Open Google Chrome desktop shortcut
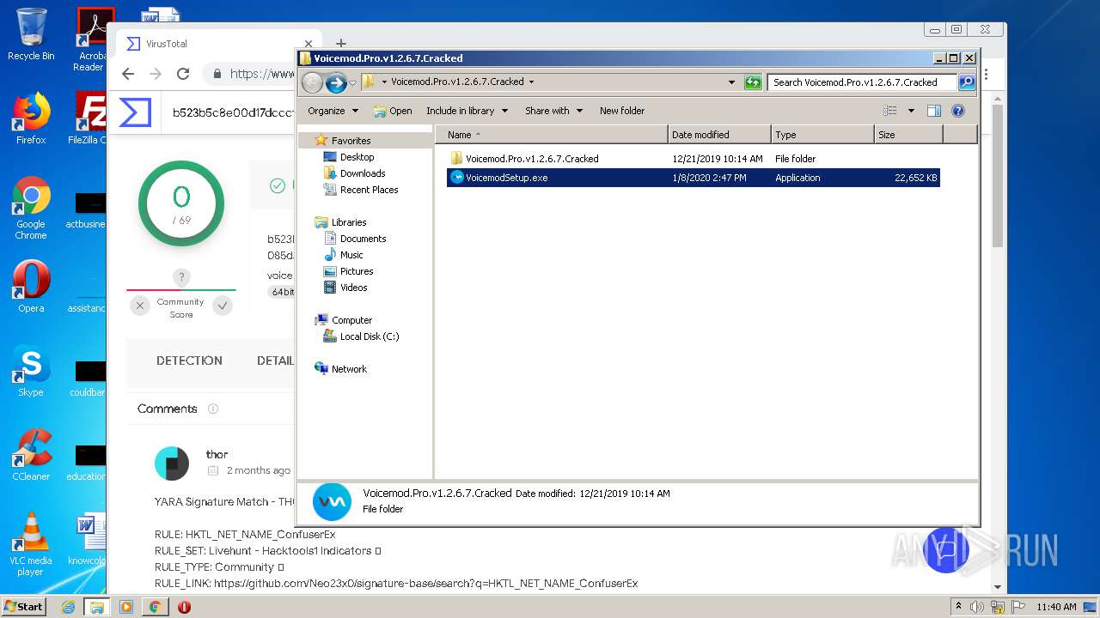The image size is (1100, 618). (31, 208)
